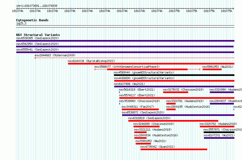Click the nsv4569040 gnomAD black variant bar
The width and height of the screenshot is (242, 160).
[174, 75]
